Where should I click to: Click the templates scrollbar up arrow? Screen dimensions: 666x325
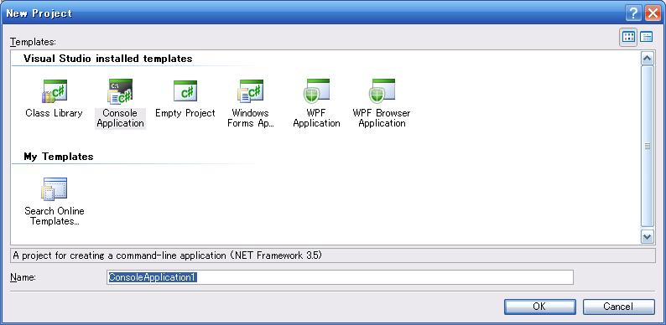[648, 58]
